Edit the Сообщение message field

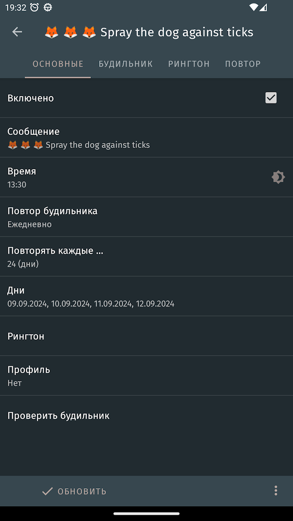[x=146, y=137]
